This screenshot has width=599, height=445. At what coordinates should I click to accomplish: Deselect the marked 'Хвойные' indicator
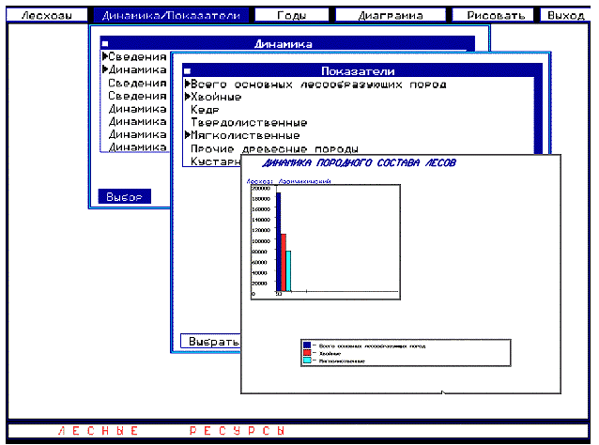tap(216, 97)
